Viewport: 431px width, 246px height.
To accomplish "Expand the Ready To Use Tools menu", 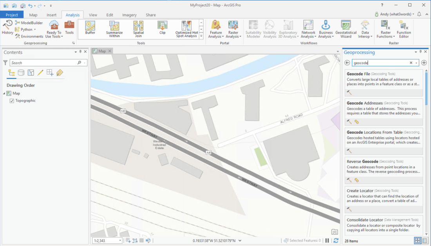I will tap(54, 29).
